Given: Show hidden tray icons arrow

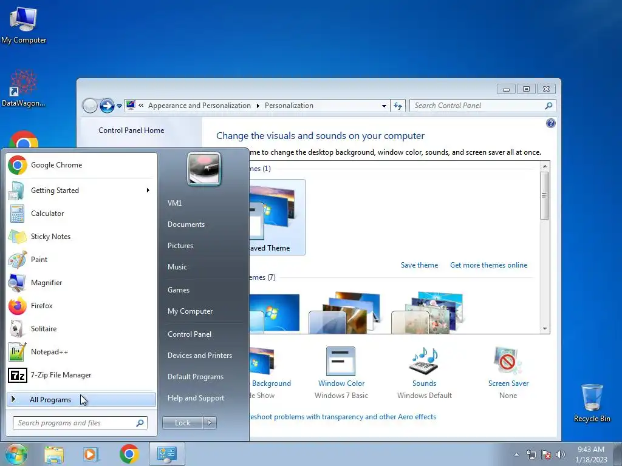Looking at the screenshot, I should click(x=516, y=454).
